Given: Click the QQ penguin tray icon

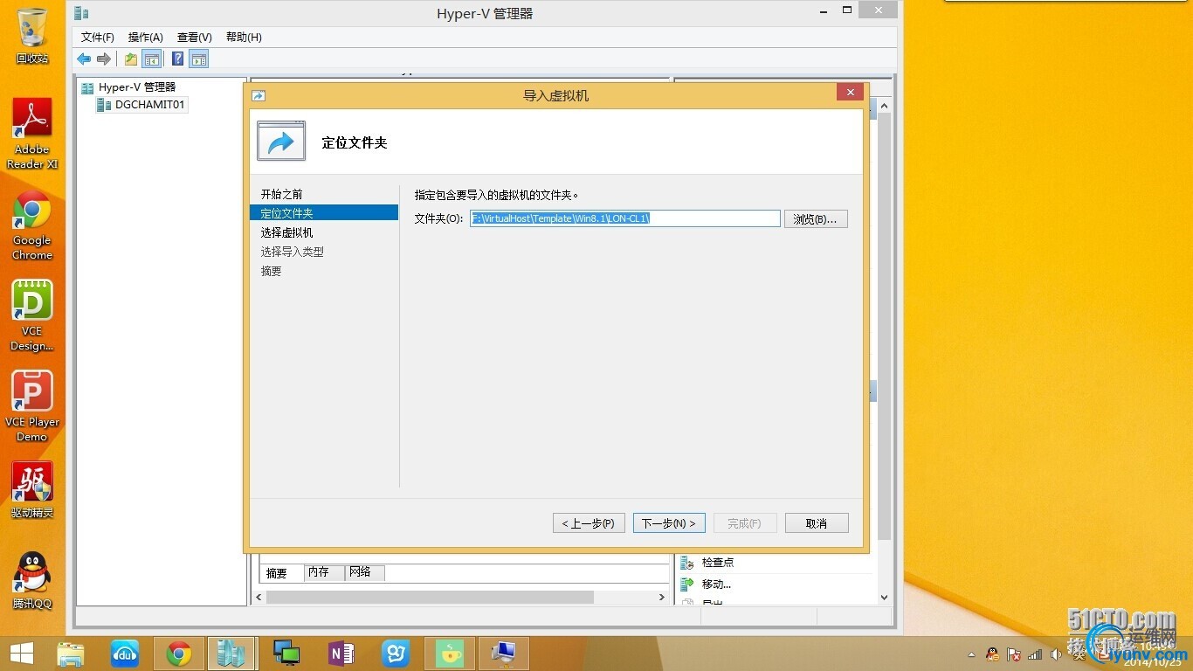Looking at the screenshot, I should coord(993,654).
